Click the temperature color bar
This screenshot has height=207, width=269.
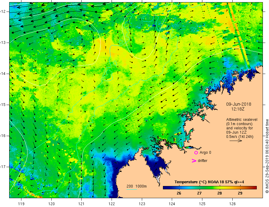click(210, 188)
